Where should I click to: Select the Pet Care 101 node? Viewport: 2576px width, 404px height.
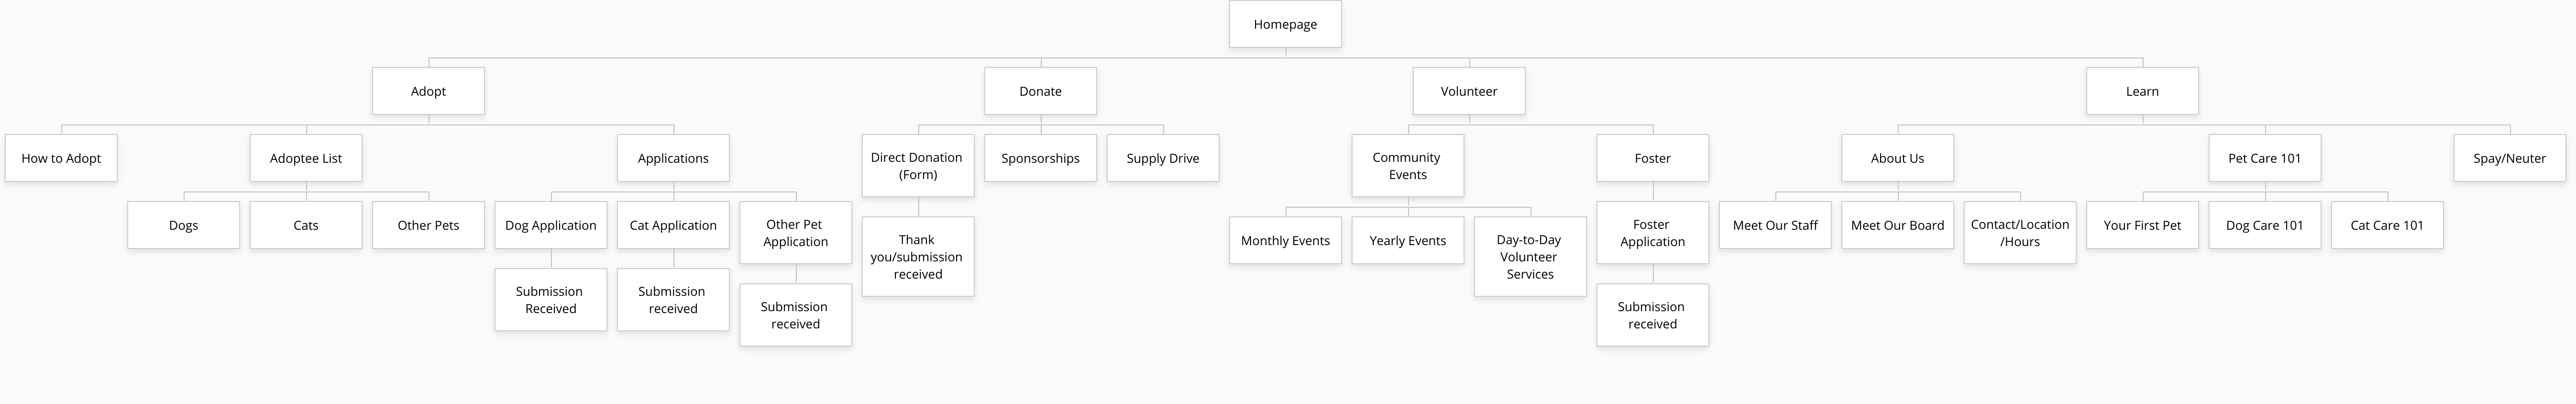(2265, 158)
